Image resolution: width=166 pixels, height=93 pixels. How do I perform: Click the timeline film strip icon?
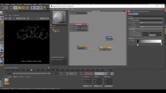point(112,74)
